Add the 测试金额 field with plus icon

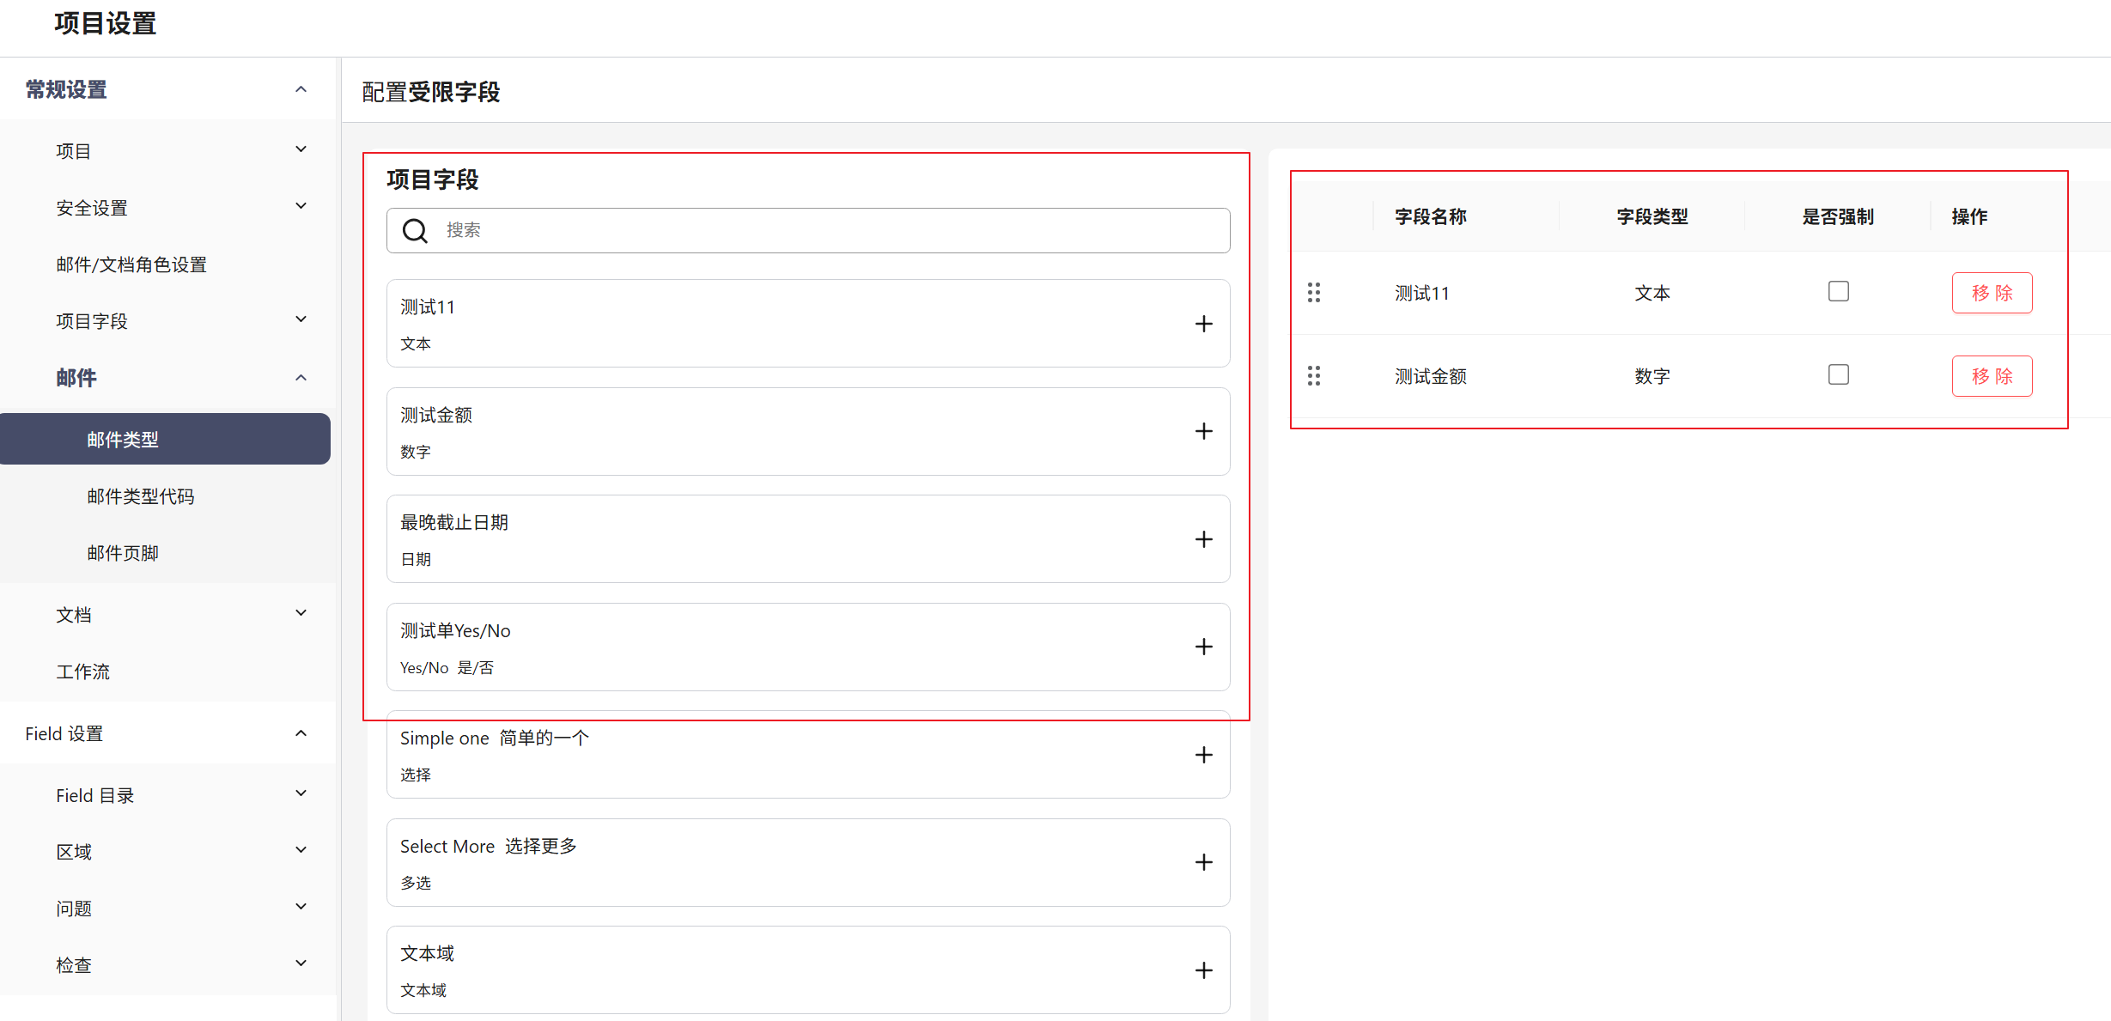[1203, 431]
